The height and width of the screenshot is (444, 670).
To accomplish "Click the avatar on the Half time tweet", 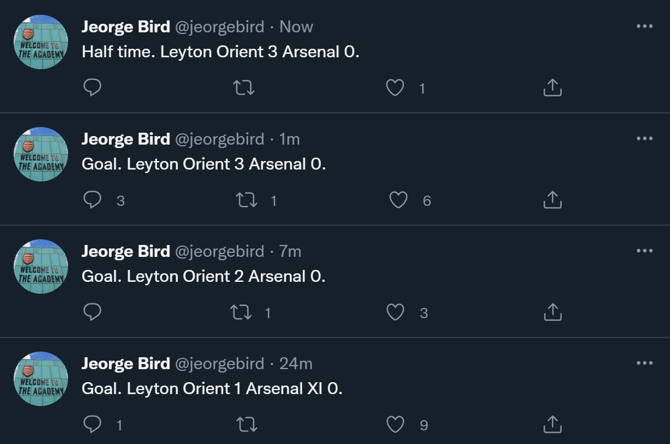I will [41, 43].
